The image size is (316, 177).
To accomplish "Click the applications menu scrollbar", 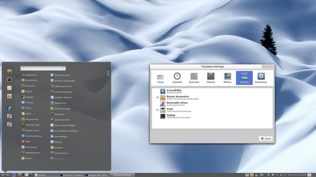I will pos(108,74).
